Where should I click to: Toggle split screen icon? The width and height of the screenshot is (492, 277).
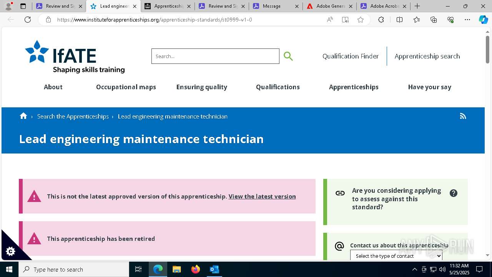pos(399,20)
